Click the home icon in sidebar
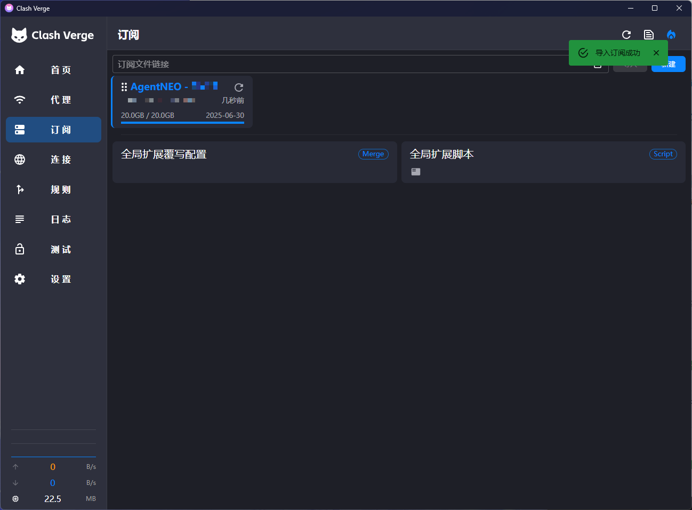This screenshot has width=692, height=510. tap(20, 70)
